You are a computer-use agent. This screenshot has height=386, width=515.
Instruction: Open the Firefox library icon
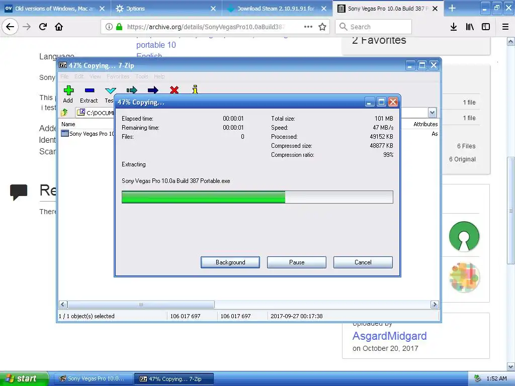(470, 27)
